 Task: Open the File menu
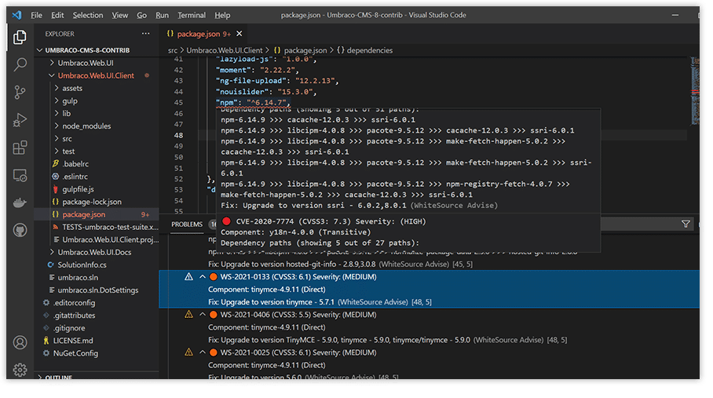pyautogui.click(x=36, y=15)
